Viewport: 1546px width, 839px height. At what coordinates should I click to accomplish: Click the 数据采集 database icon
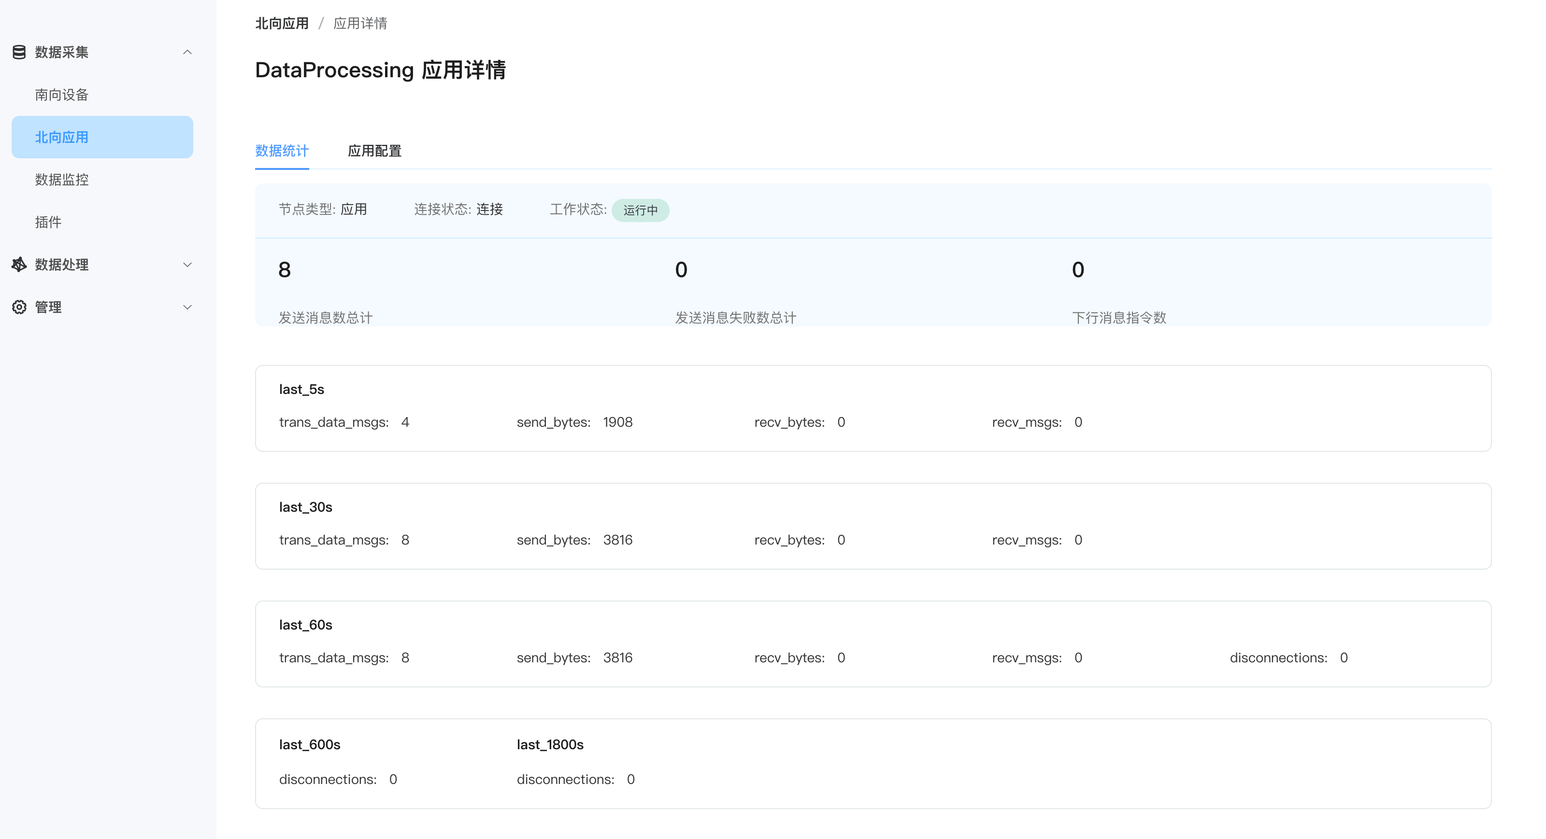pos(19,52)
